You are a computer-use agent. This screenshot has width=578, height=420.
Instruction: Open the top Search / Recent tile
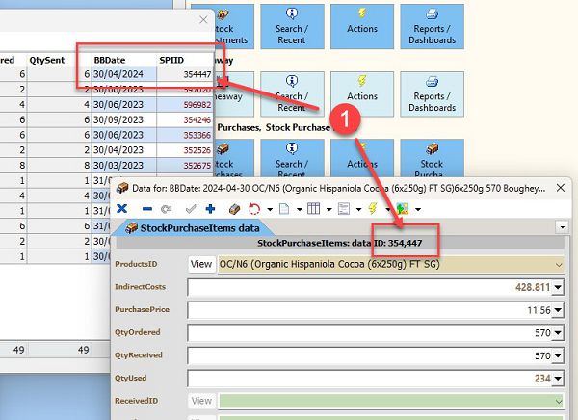pyautogui.click(x=289, y=26)
